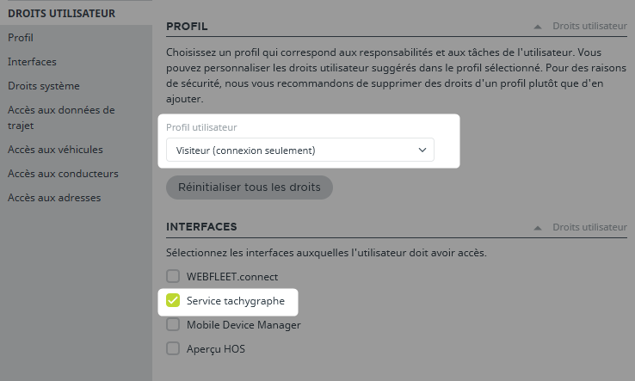
Task: Tick the Mobile Device Manager checkbox
Action: tap(173, 325)
